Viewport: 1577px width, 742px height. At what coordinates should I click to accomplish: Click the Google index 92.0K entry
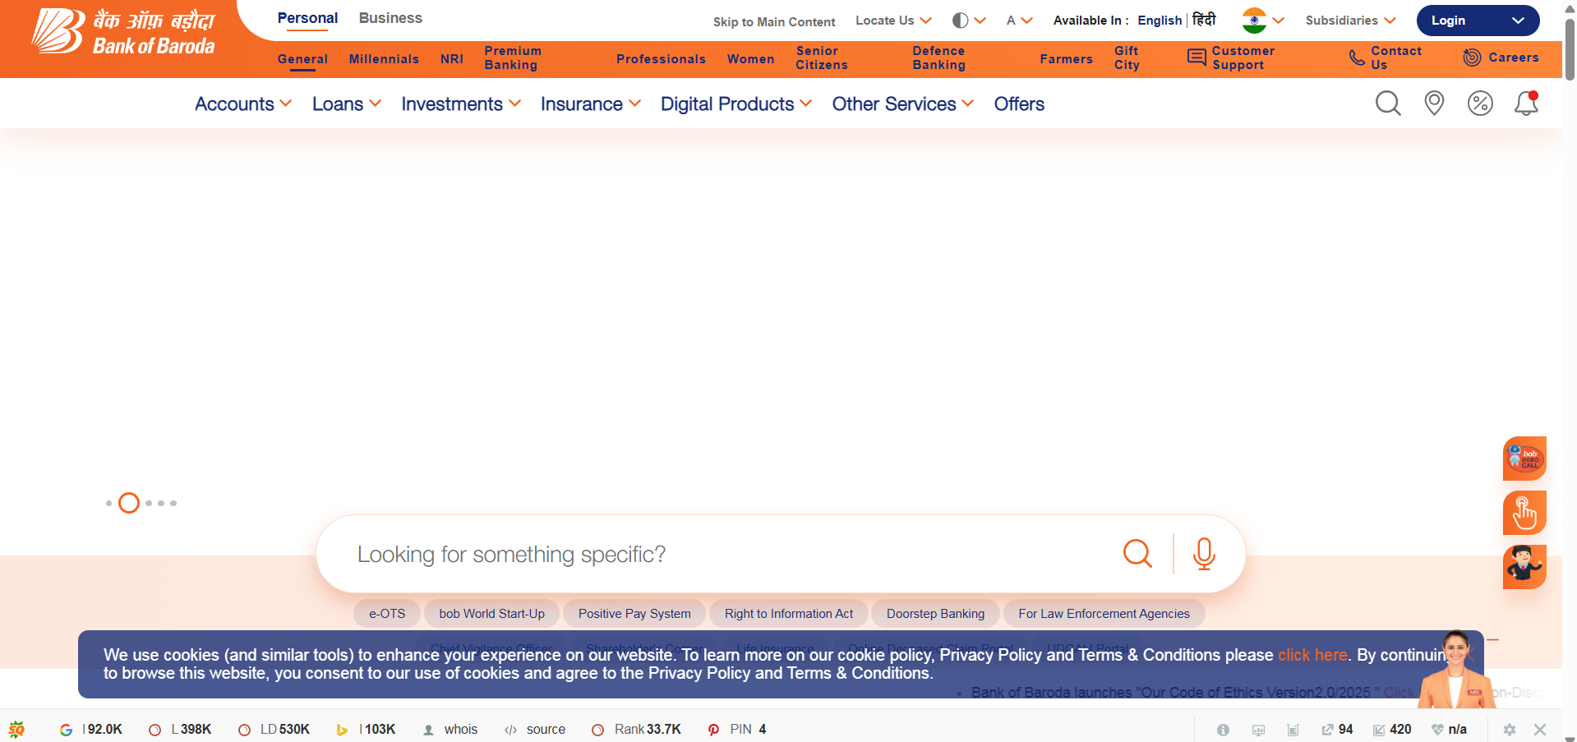[x=91, y=729]
